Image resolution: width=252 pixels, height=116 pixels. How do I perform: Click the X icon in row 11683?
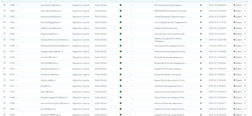pos(201,17)
